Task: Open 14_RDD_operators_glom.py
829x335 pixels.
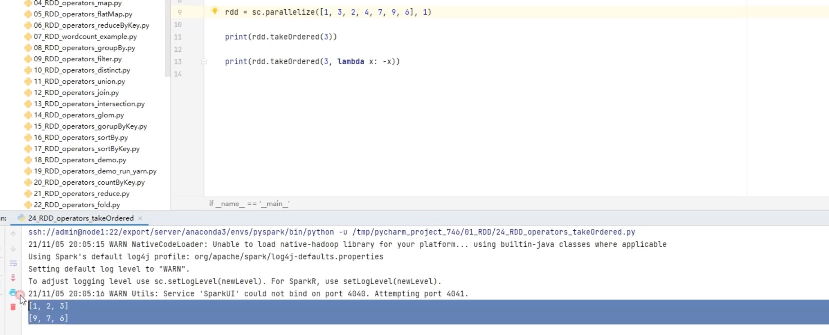Action: (79, 115)
